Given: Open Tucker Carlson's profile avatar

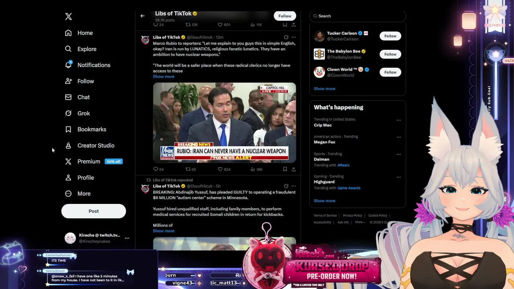Looking at the screenshot, I should pos(319,36).
